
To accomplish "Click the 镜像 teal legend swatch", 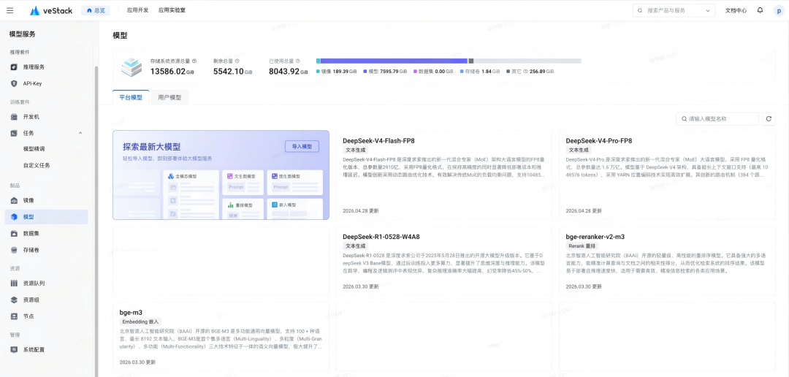I will pos(318,72).
